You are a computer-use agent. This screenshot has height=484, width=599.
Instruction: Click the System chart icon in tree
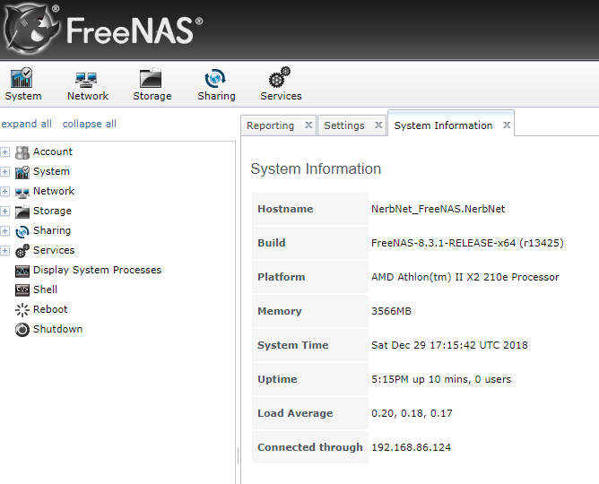[22, 172]
